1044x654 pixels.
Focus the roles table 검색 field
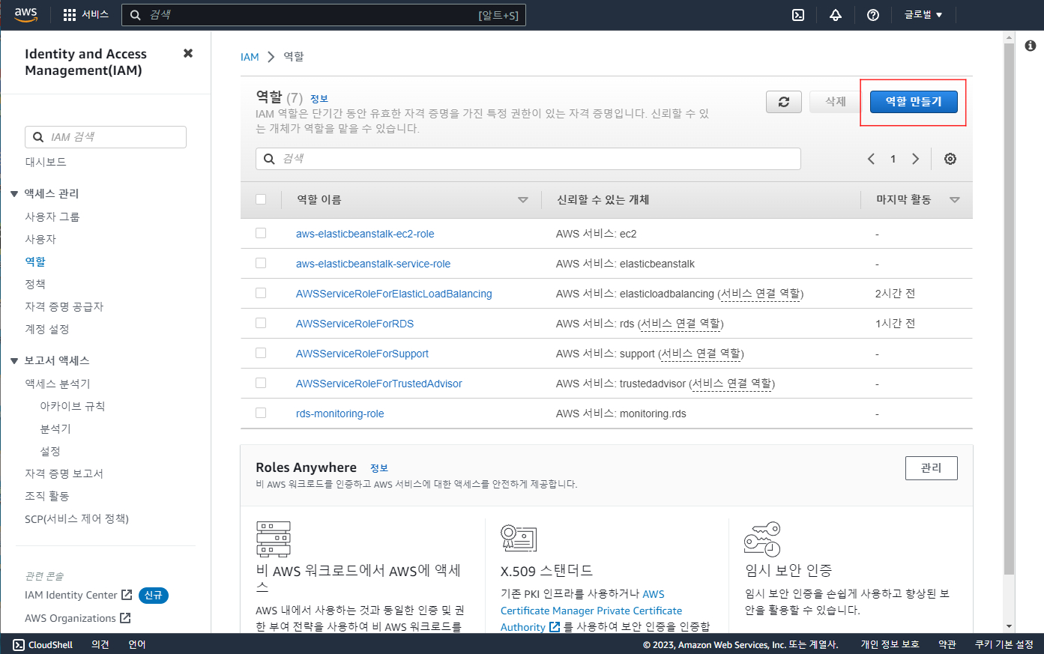point(528,159)
